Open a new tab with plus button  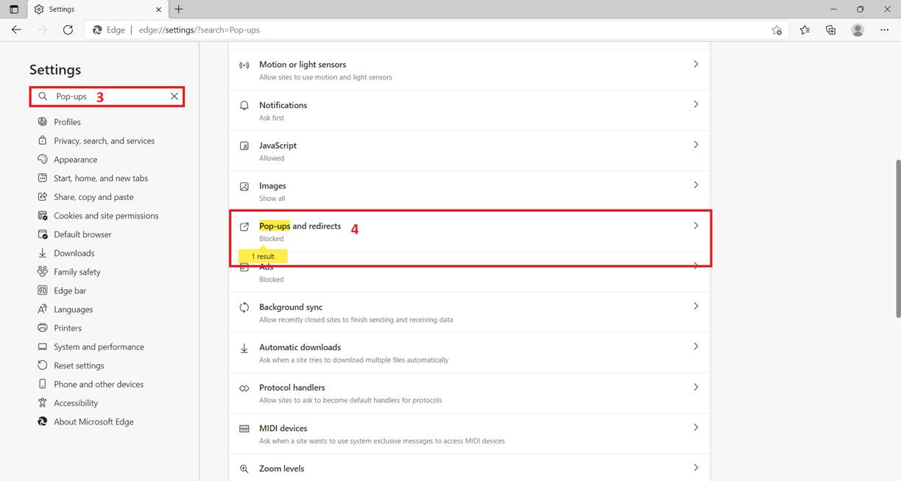(x=178, y=10)
